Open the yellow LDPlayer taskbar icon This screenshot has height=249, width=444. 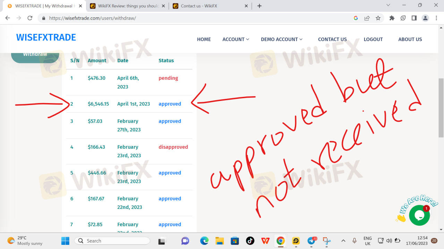[296, 241]
